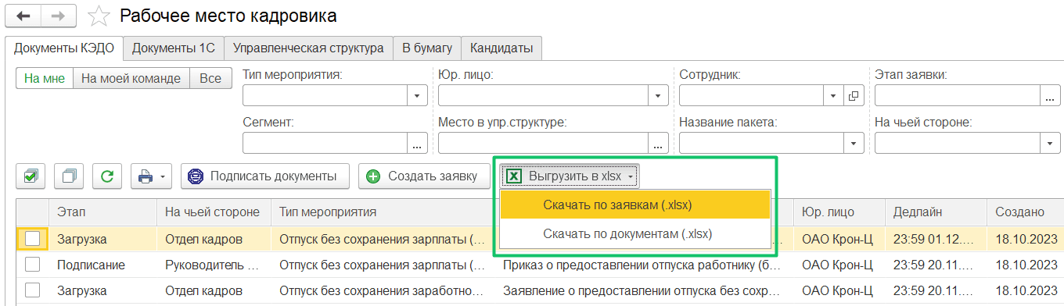Sort by the Этап column header

(x=102, y=212)
